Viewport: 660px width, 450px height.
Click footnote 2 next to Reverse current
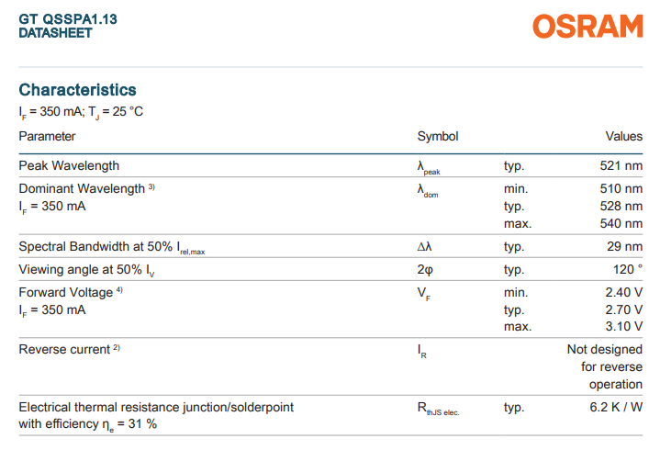pos(117,347)
